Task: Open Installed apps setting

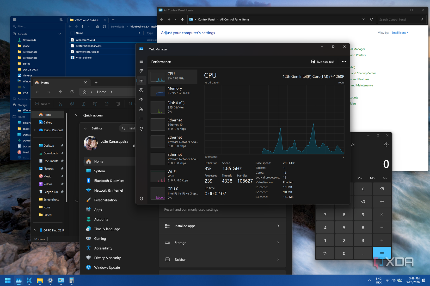Action: tap(222, 226)
